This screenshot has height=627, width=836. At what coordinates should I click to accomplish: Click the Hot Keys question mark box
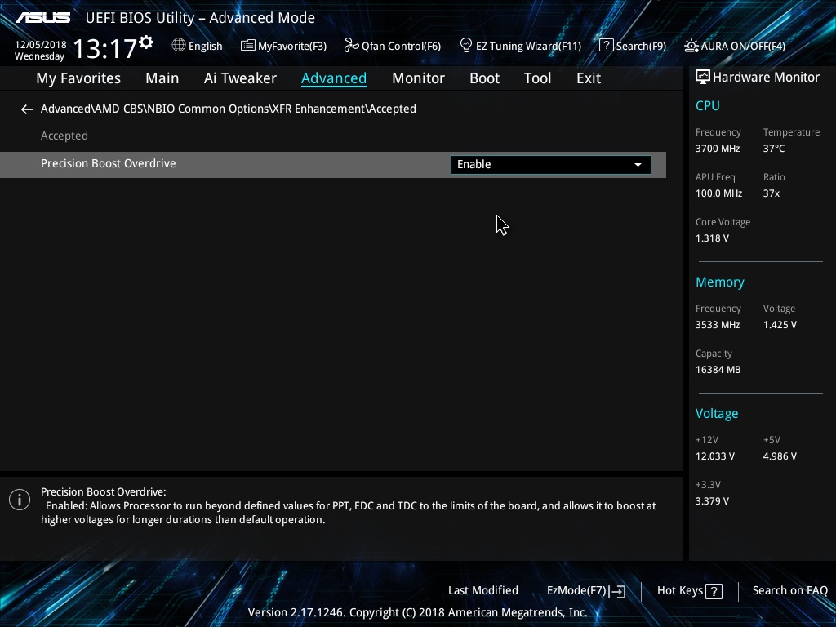(x=714, y=591)
